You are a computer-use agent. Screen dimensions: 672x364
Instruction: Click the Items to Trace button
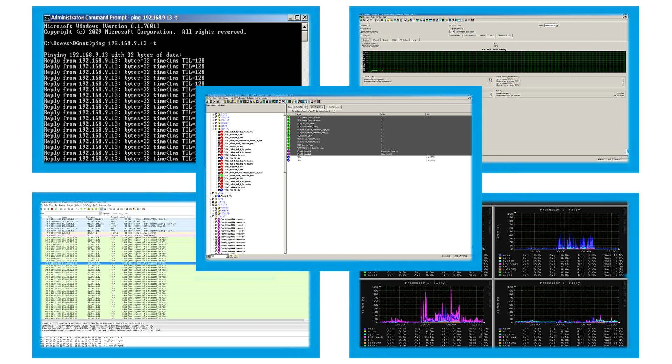[334, 107]
